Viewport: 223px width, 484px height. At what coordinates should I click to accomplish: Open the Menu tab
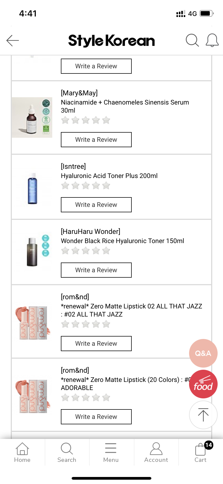(111, 452)
